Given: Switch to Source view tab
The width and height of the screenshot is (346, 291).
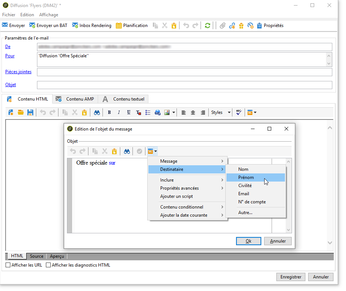Looking at the screenshot, I should pyautogui.click(x=37, y=256).
